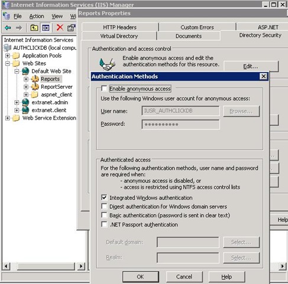Expand the extranet.client node
The height and width of the screenshot is (284, 288).
17,110
